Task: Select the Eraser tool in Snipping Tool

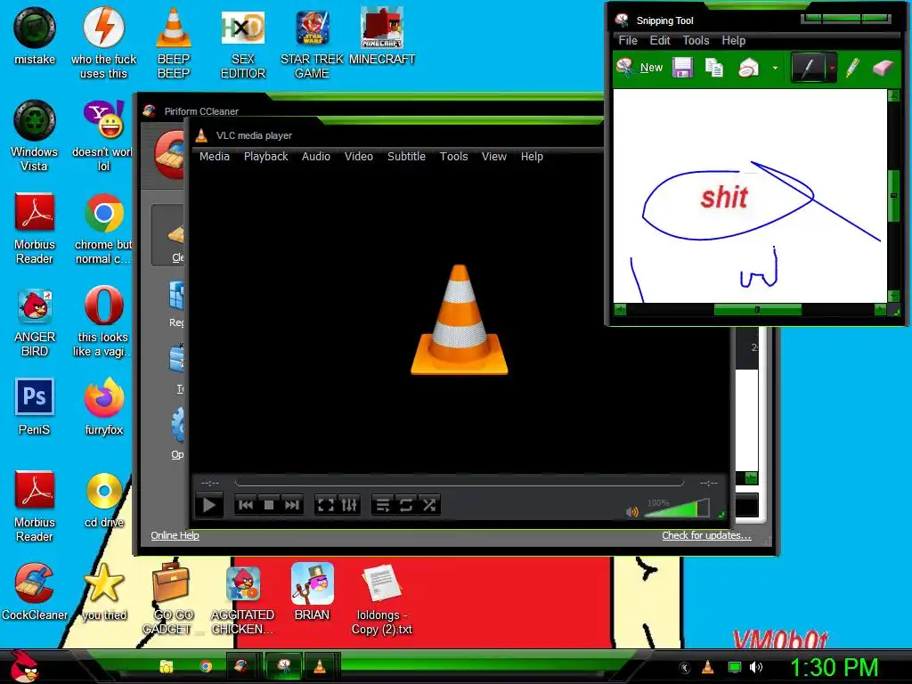Action: coord(883,68)
